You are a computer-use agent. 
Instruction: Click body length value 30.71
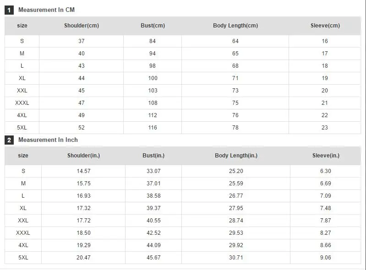coord(236,257)
